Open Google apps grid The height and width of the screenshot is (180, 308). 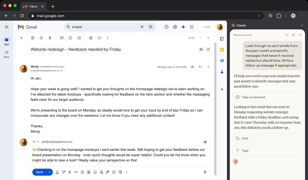point(191,27)
